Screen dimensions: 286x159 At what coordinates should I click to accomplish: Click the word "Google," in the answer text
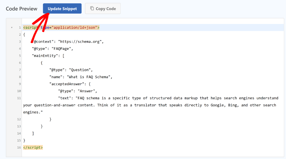tap(218, 105)
